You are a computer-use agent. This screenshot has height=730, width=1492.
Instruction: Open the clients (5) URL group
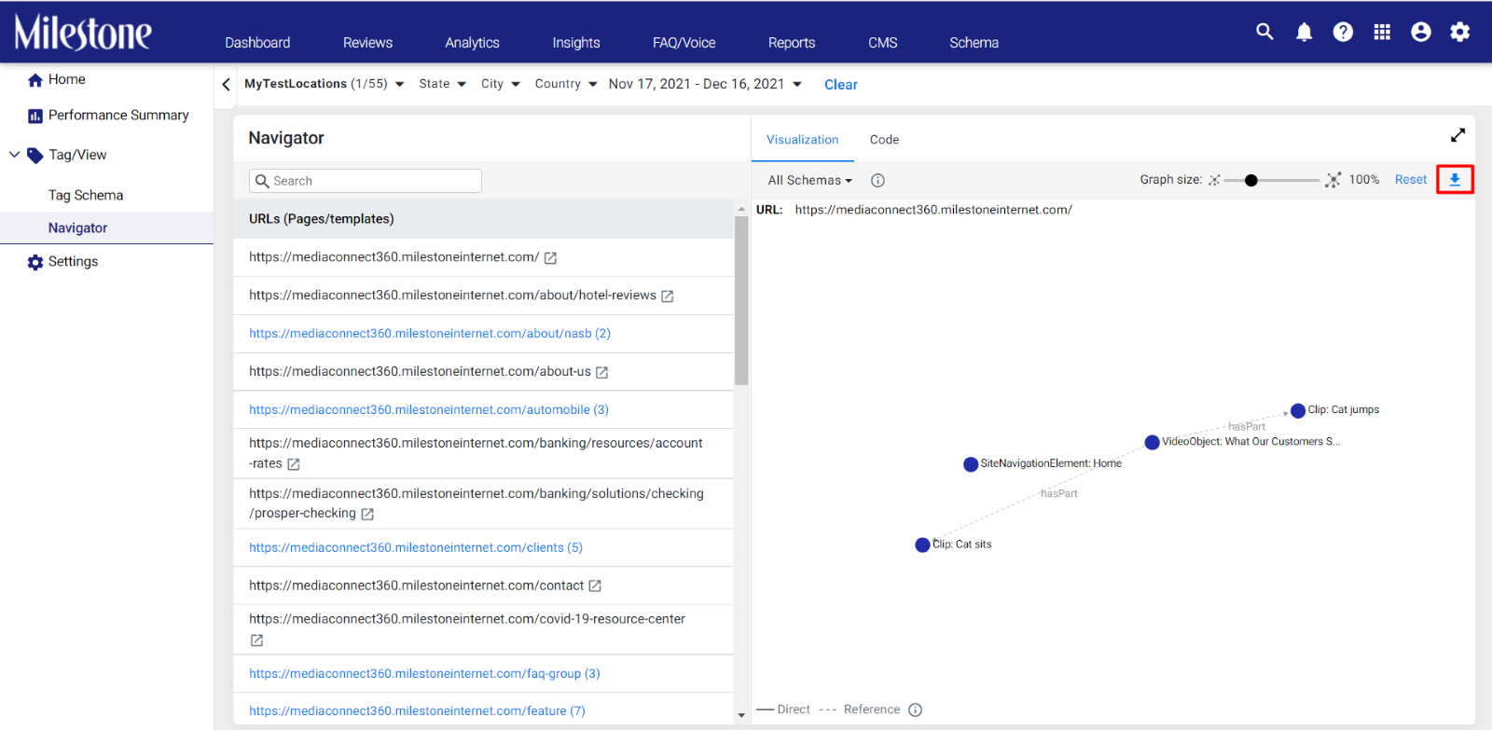pyautogui.click(x=416, y=548)
